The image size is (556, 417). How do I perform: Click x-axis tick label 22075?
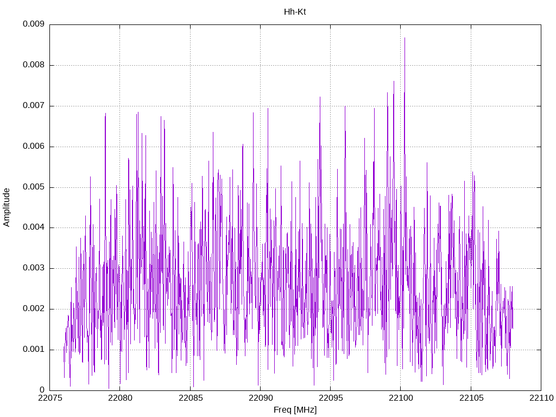tap(50, 398)
